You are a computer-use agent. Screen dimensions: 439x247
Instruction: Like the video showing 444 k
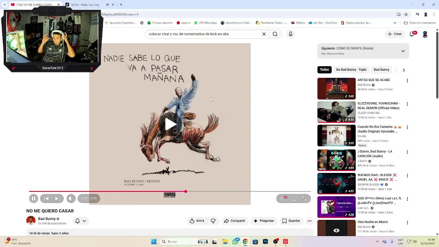[197, 221]
